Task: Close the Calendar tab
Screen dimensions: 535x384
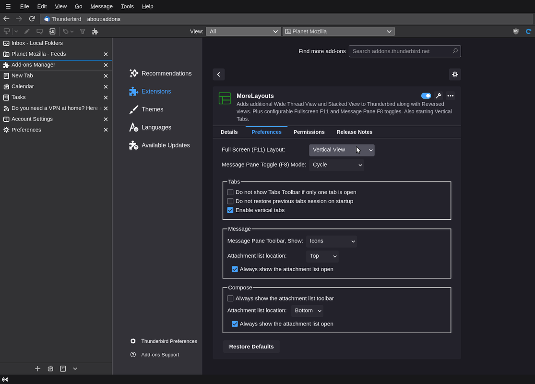Action: pos(106,87)
